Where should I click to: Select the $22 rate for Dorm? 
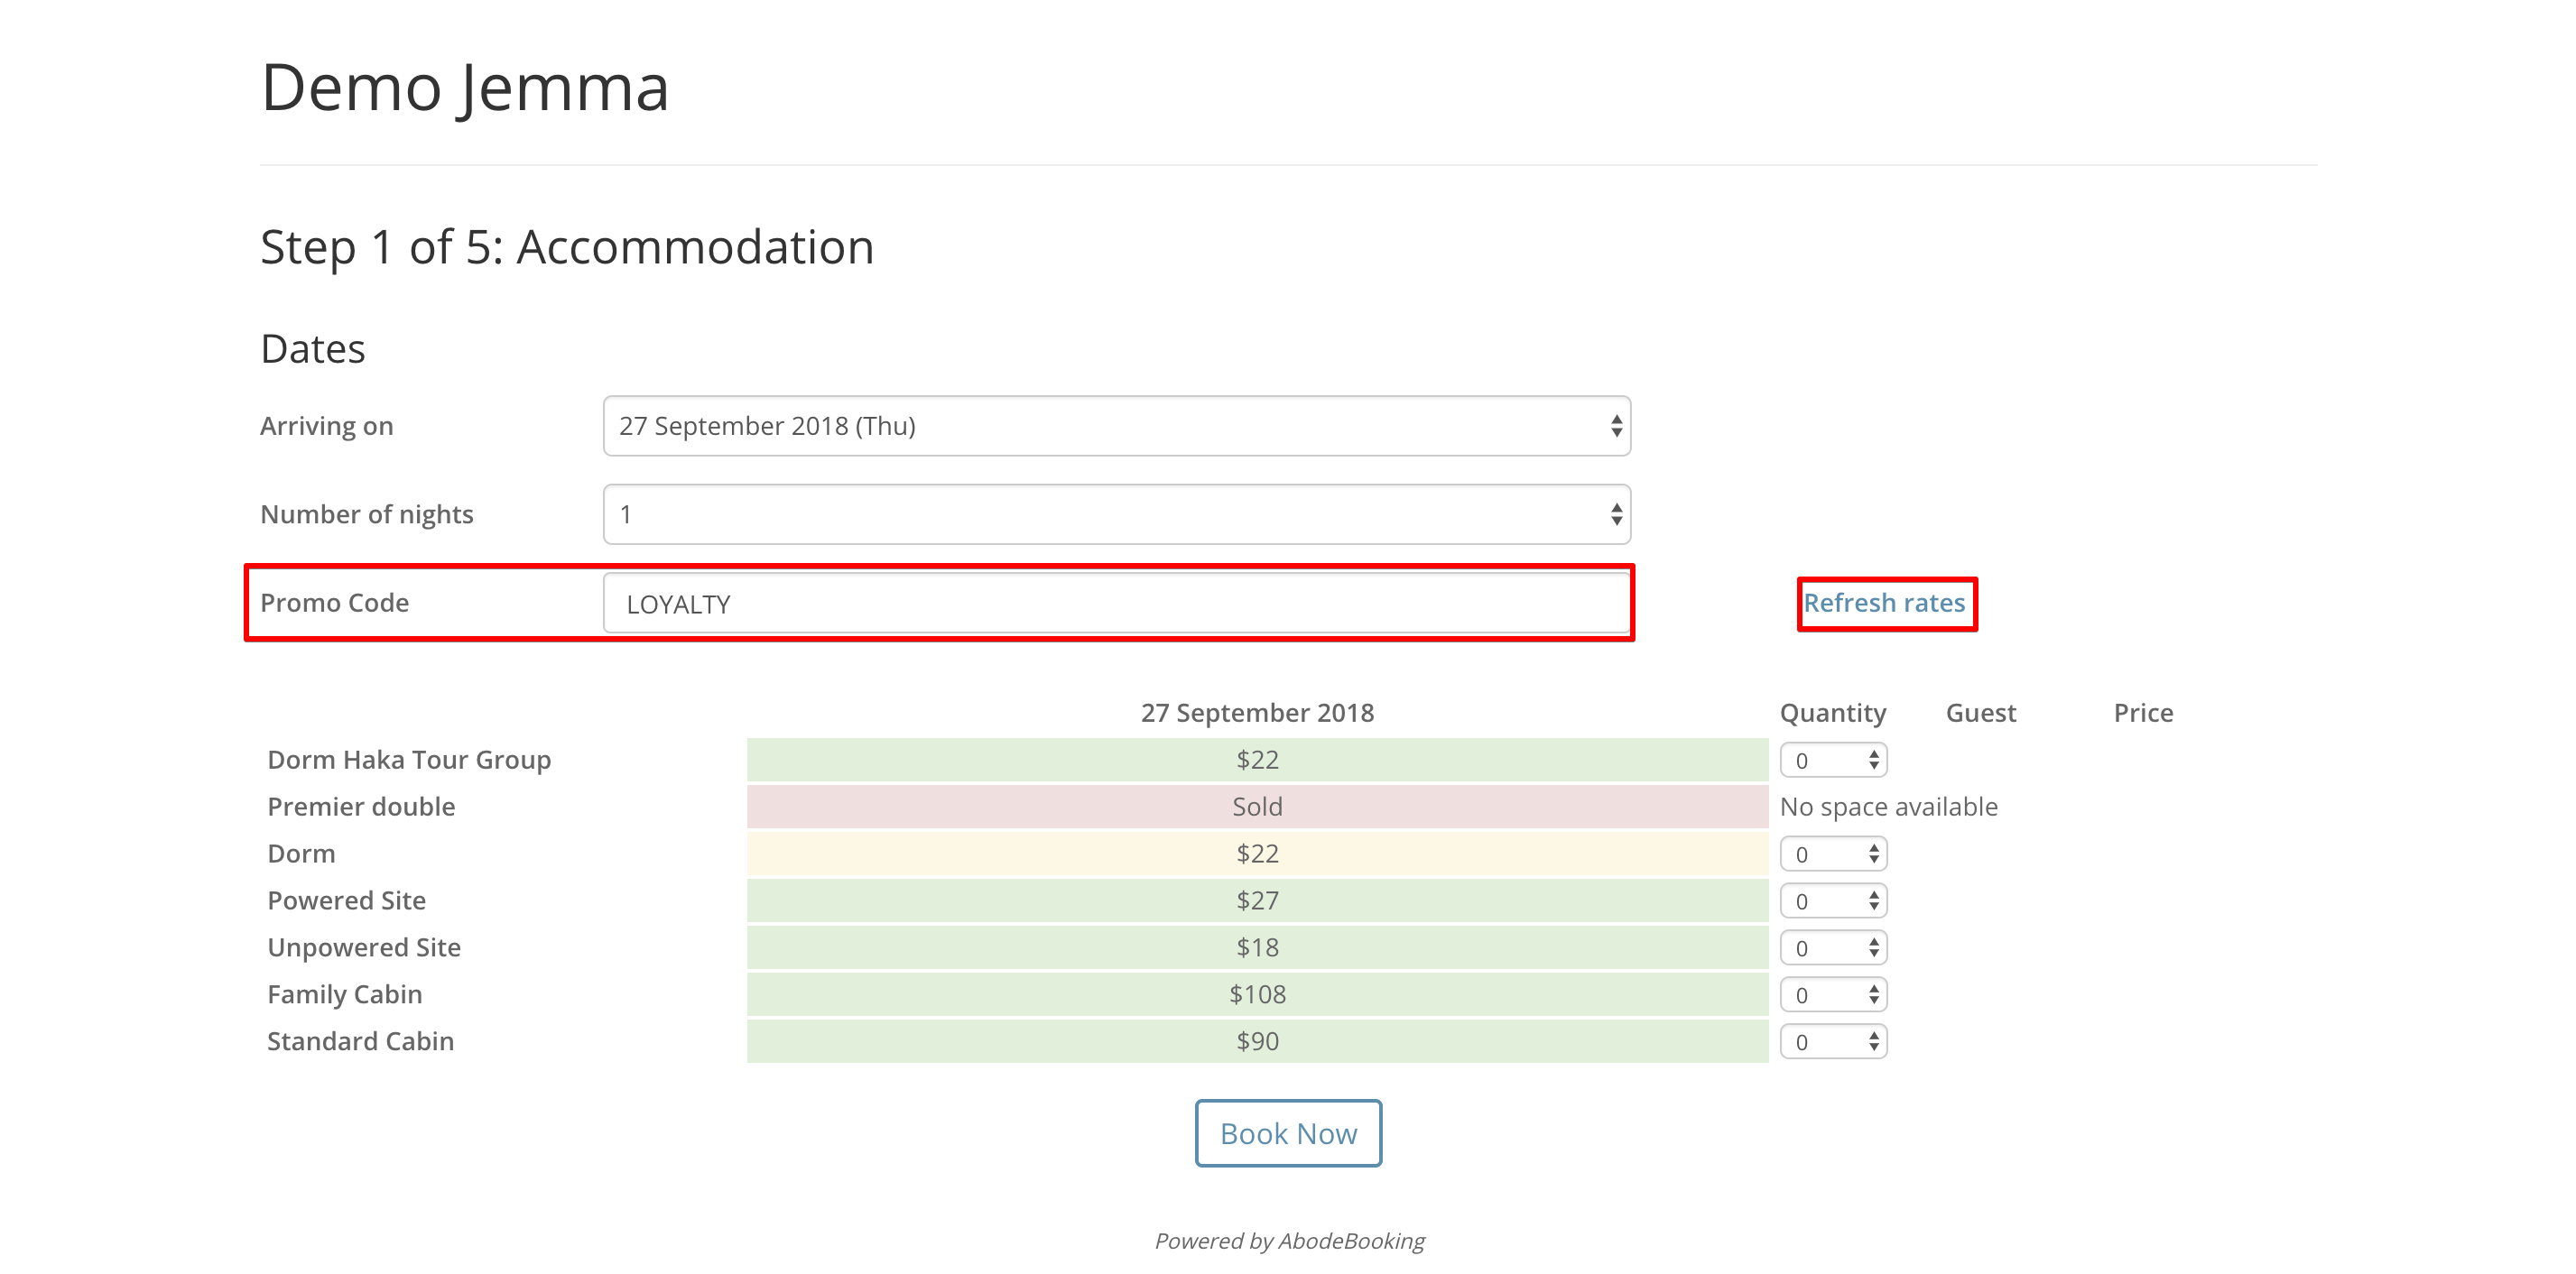[x=1257, y=853]
